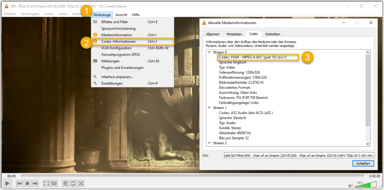Toggle the playlist view

pos(65,183)
